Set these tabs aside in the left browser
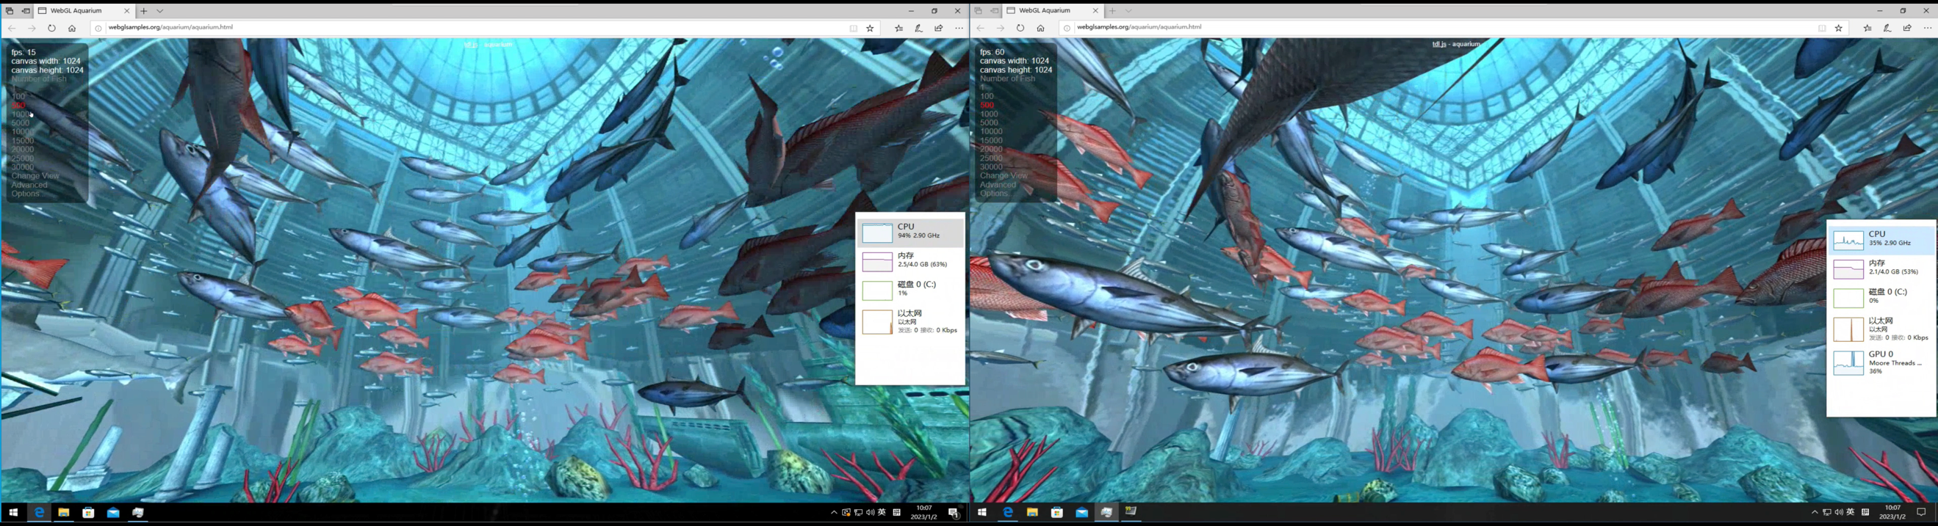This screenshot has width=1938, height=526. click(x=26, y=11)
